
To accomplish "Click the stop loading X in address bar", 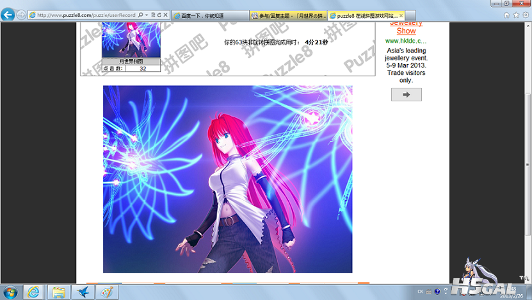I will tap(166, 15).
